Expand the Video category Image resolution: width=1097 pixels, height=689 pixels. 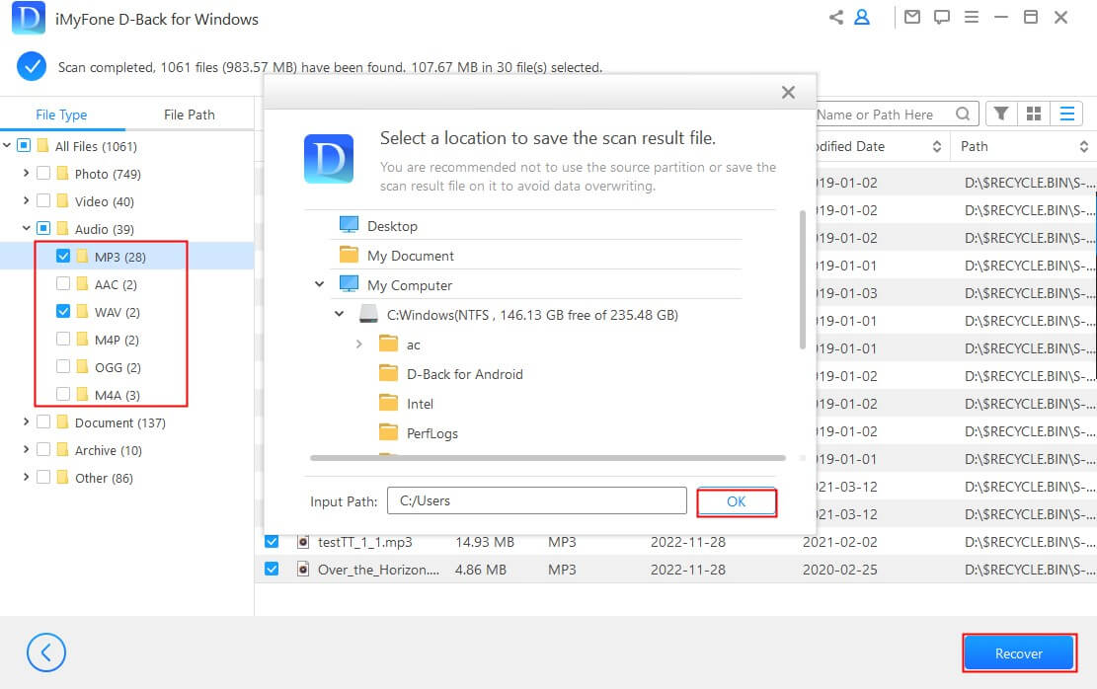(26, 200)
